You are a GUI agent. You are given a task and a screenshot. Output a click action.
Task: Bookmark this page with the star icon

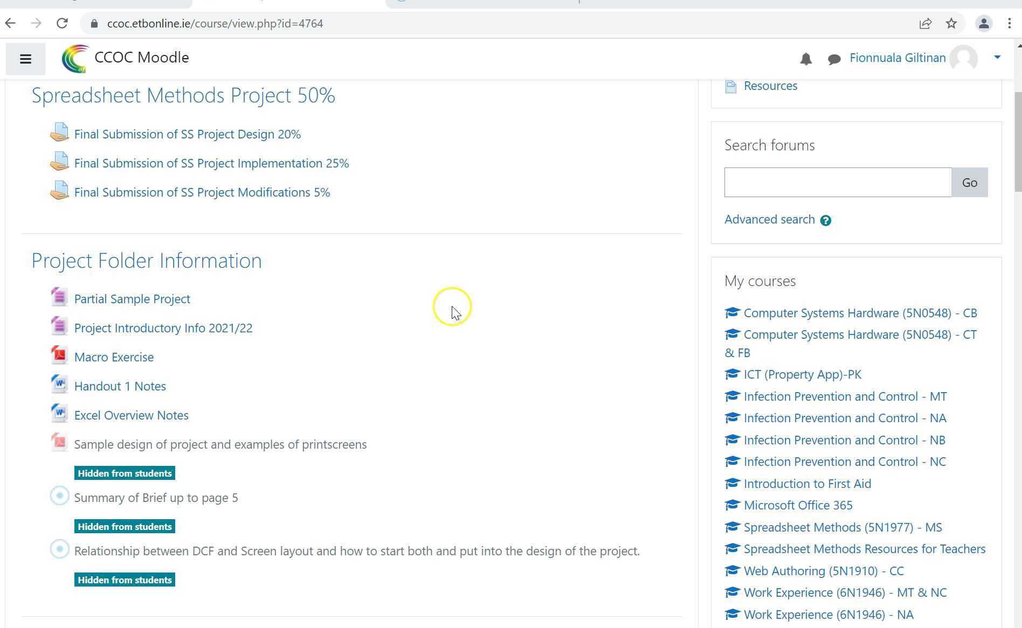pyautogui.click(x=951, y=23)
